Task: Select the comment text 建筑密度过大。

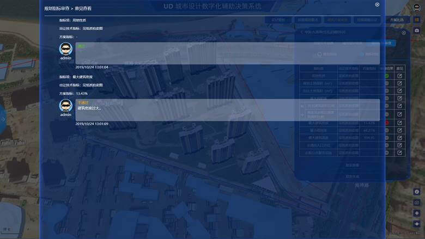Action: [x=89, y=108]
